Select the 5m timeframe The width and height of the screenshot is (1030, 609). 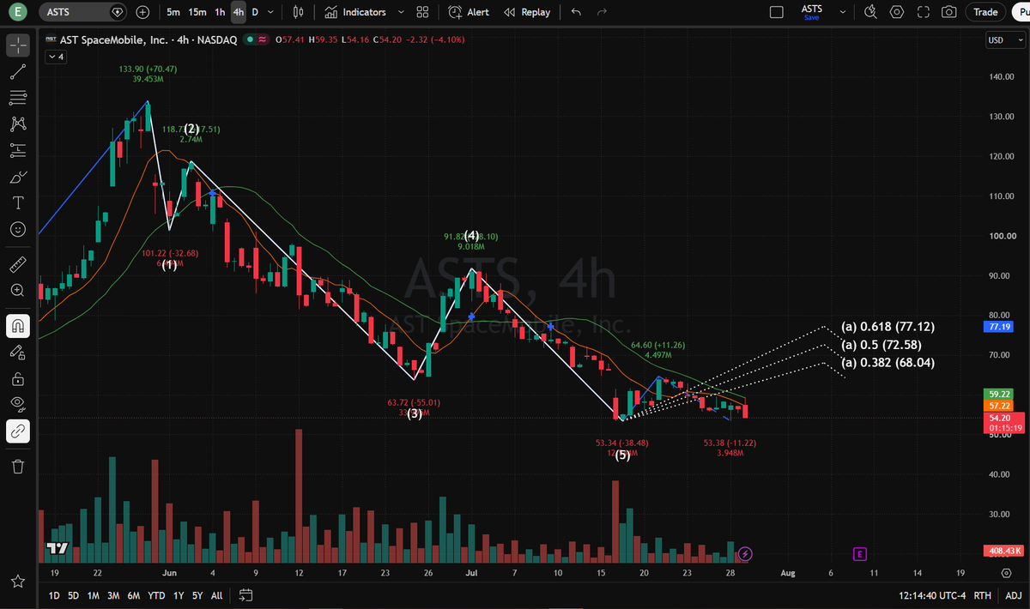(x=173, y=12)
